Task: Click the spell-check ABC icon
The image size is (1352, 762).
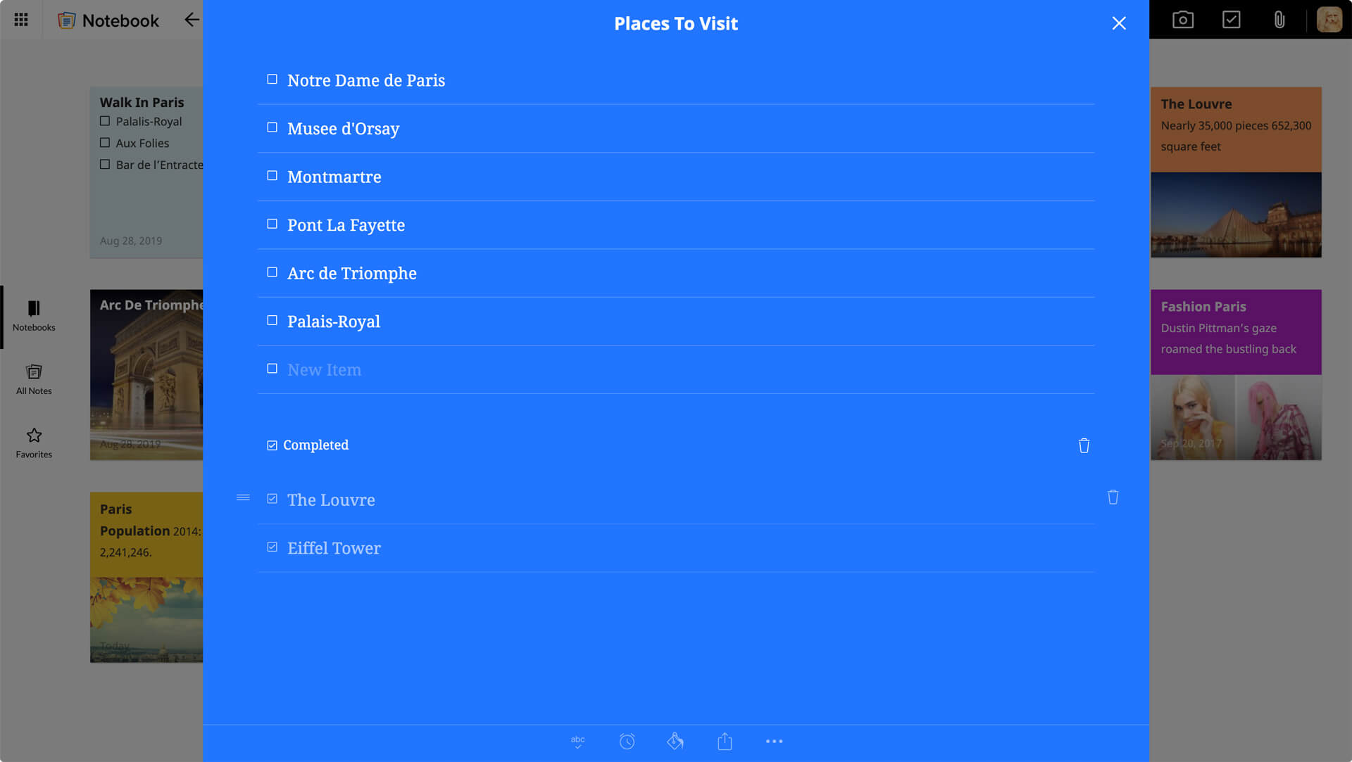Action: 577,742
